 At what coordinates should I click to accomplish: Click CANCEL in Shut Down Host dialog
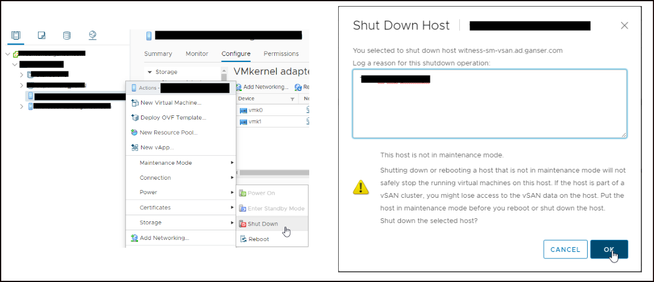[565, 250]
